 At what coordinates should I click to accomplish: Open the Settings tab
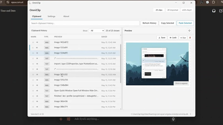[51, 16]
